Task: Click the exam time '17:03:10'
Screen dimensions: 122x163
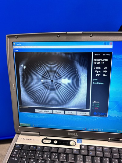Action: click(99, 63)
